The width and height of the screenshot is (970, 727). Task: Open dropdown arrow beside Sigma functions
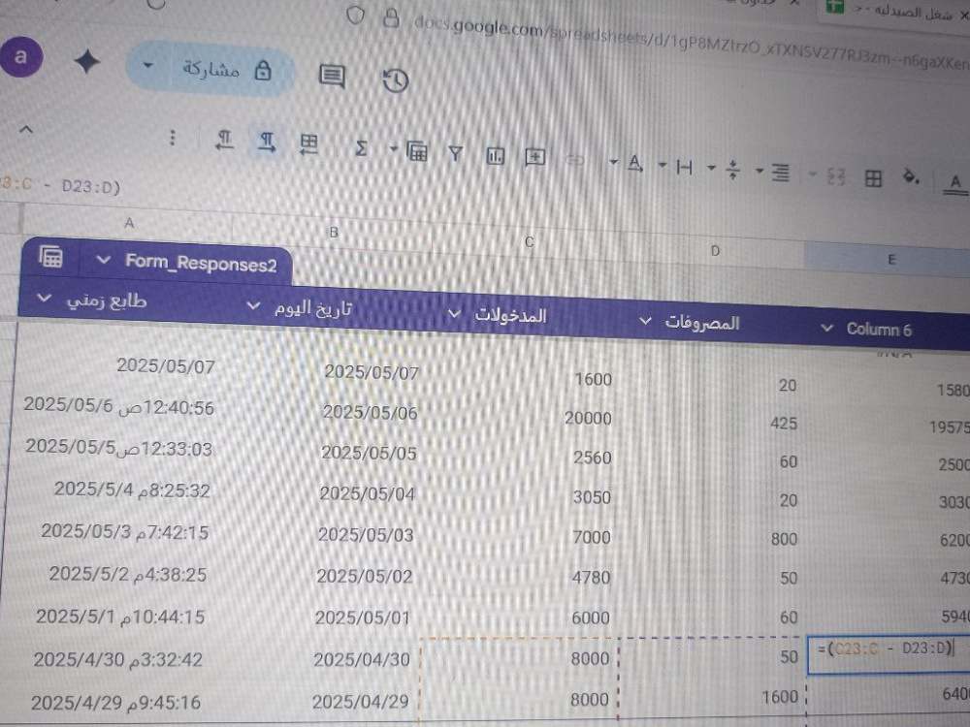(393, 149)
